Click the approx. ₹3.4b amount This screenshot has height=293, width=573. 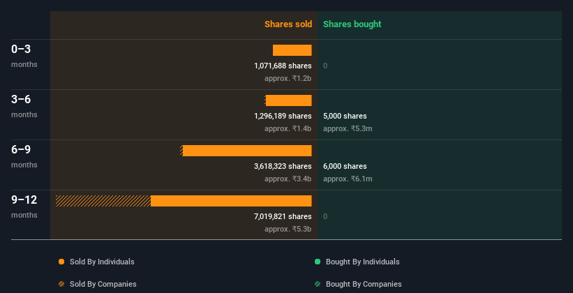pos(288,179)
